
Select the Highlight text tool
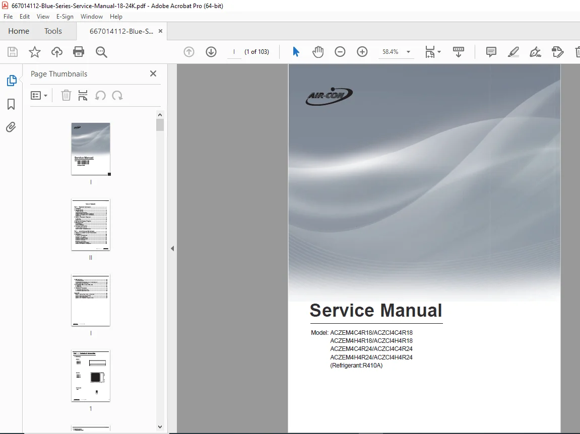point(513,52)
